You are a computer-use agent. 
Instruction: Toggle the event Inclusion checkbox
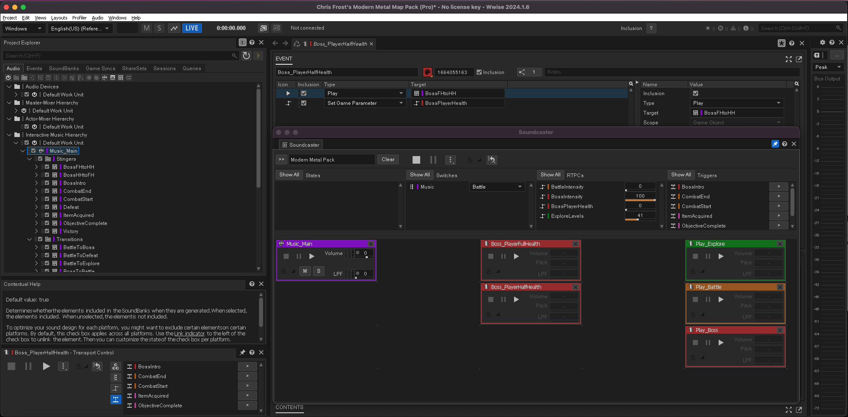[479, 72]
